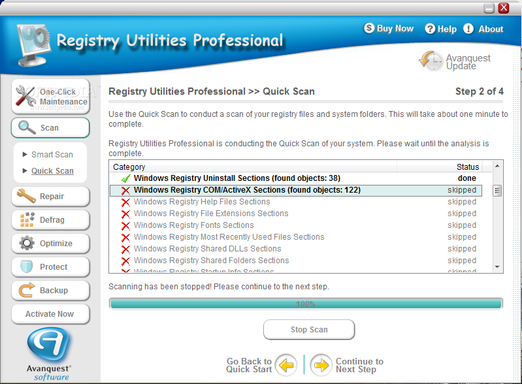Select Windows Registry Fonts Sections text
This screenshot has height=384, width=522.
(x=194, y=225)
